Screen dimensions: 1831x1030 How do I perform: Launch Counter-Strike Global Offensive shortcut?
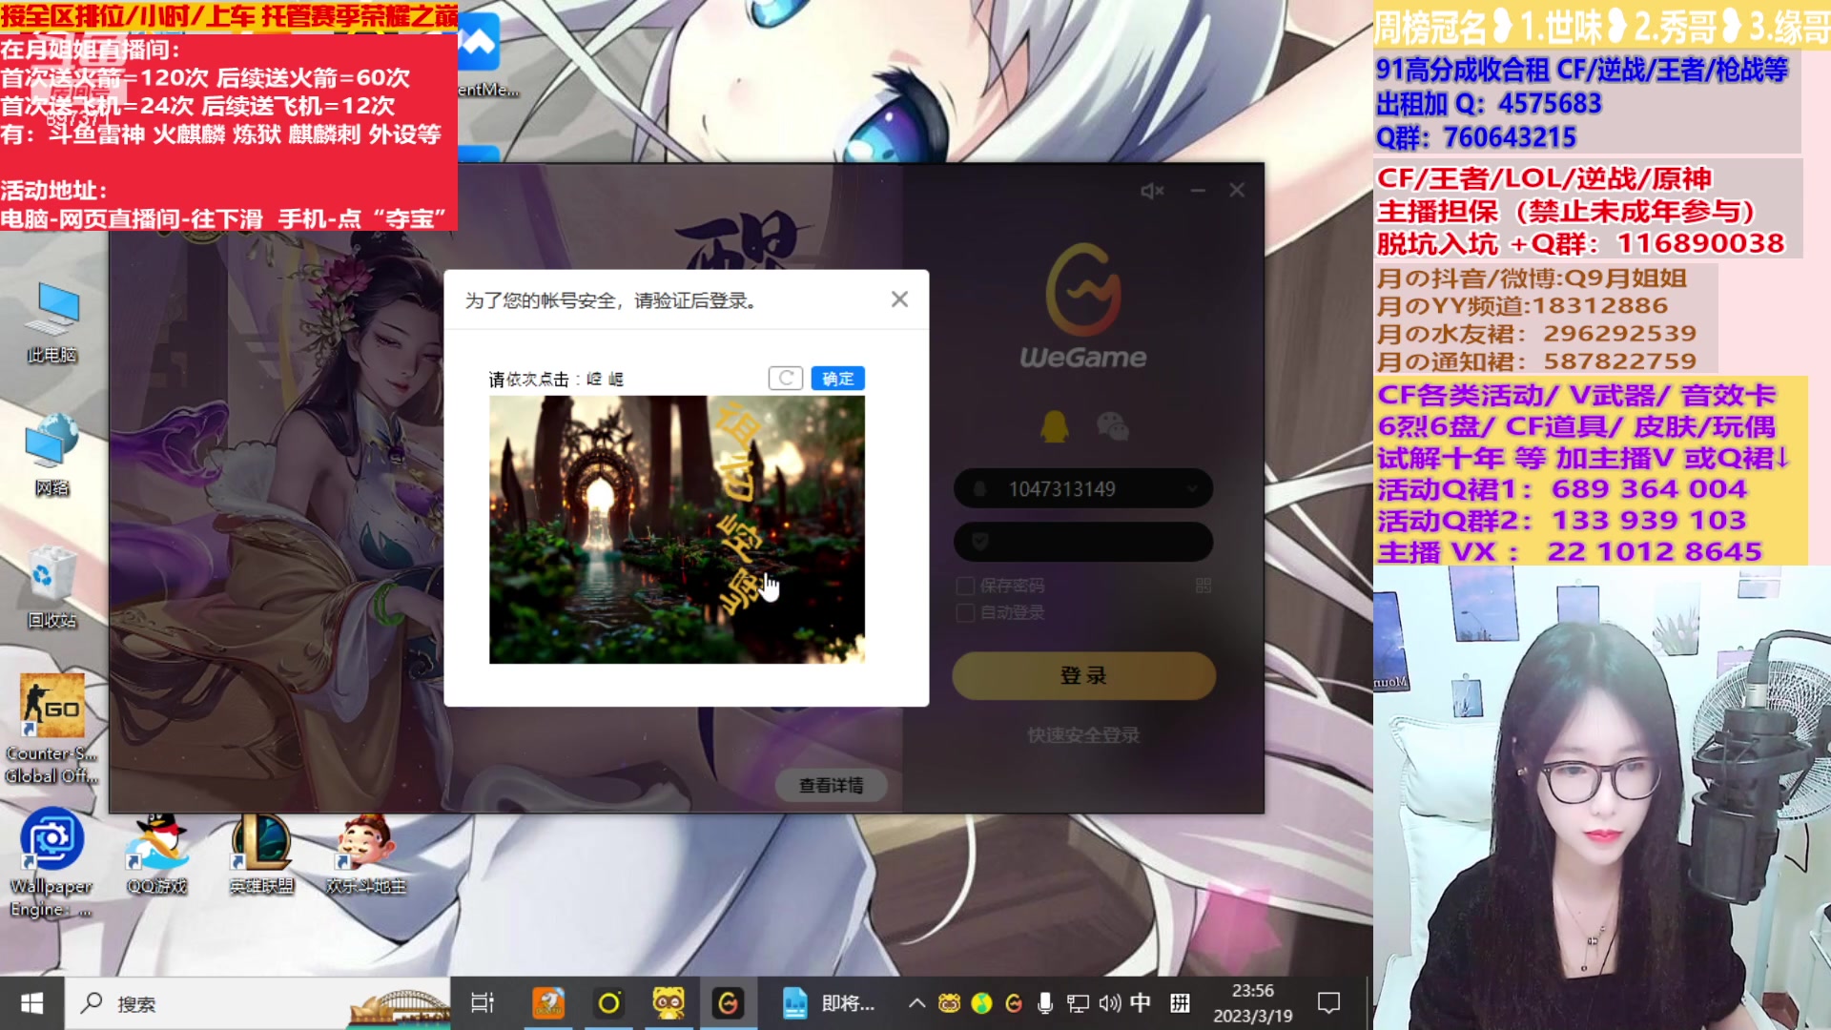(52, 730)
